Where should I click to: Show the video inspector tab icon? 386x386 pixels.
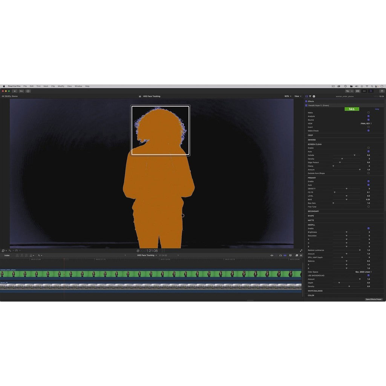(306, 96)
